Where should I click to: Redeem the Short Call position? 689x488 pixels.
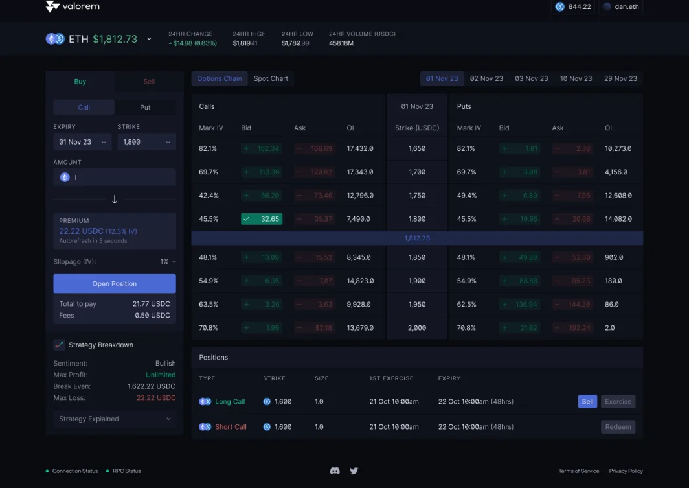(x=618, y=427)
